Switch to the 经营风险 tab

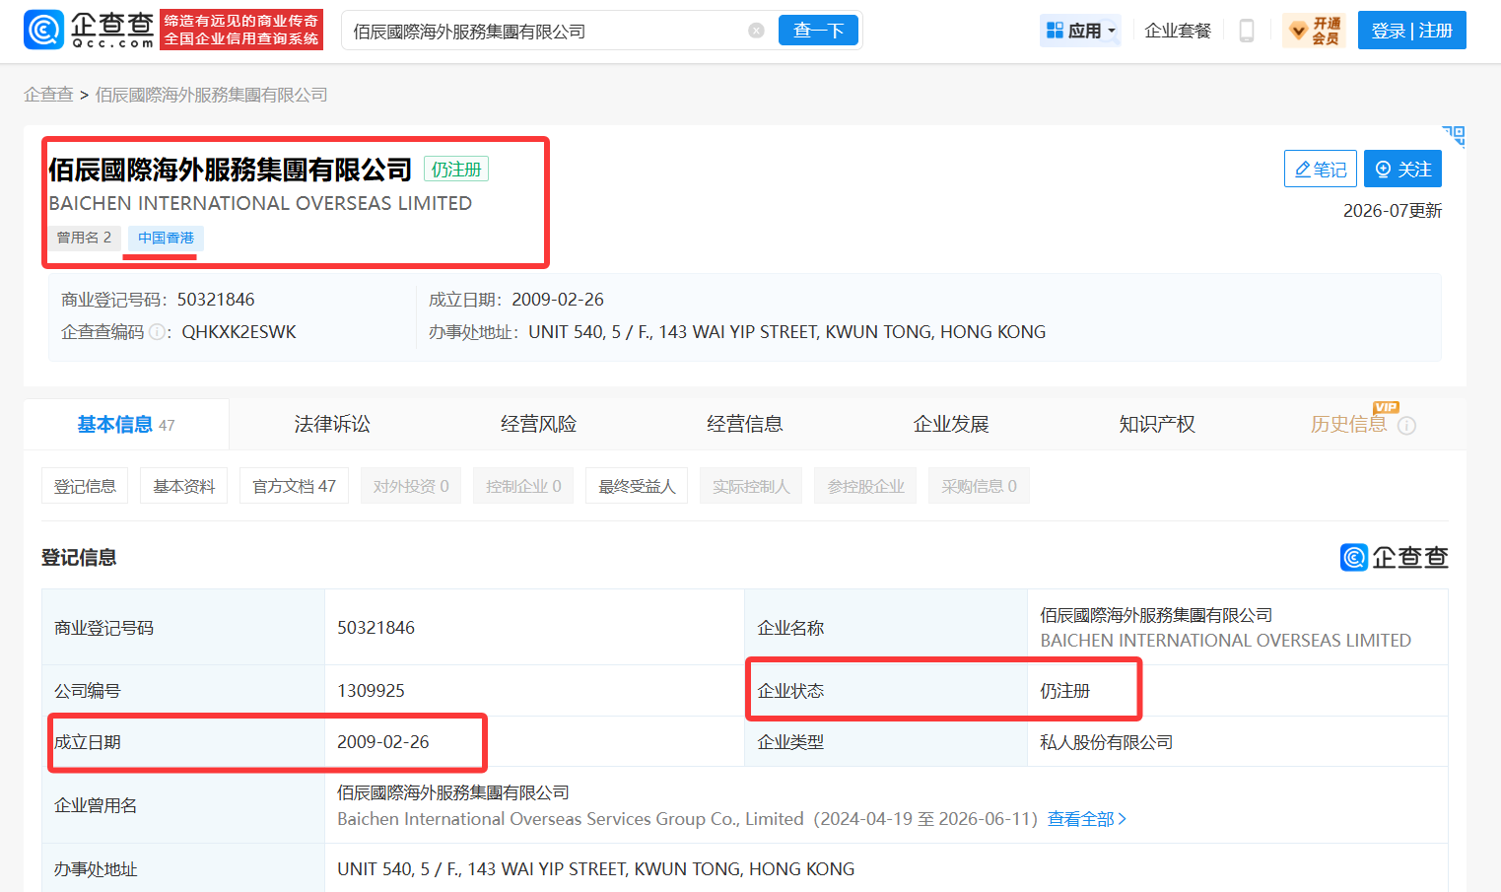point(538,424)
